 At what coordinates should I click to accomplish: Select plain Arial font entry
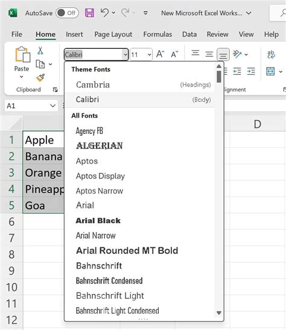coord(139,205)
